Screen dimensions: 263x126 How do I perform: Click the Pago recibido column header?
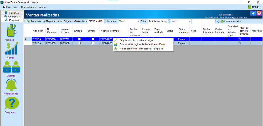(x=159, y=31)
